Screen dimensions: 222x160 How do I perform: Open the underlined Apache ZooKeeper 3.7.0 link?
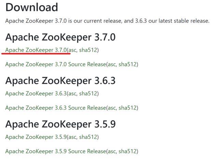click(x=36, y=50)
